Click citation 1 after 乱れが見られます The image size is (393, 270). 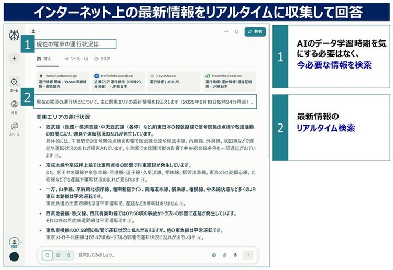143,179
